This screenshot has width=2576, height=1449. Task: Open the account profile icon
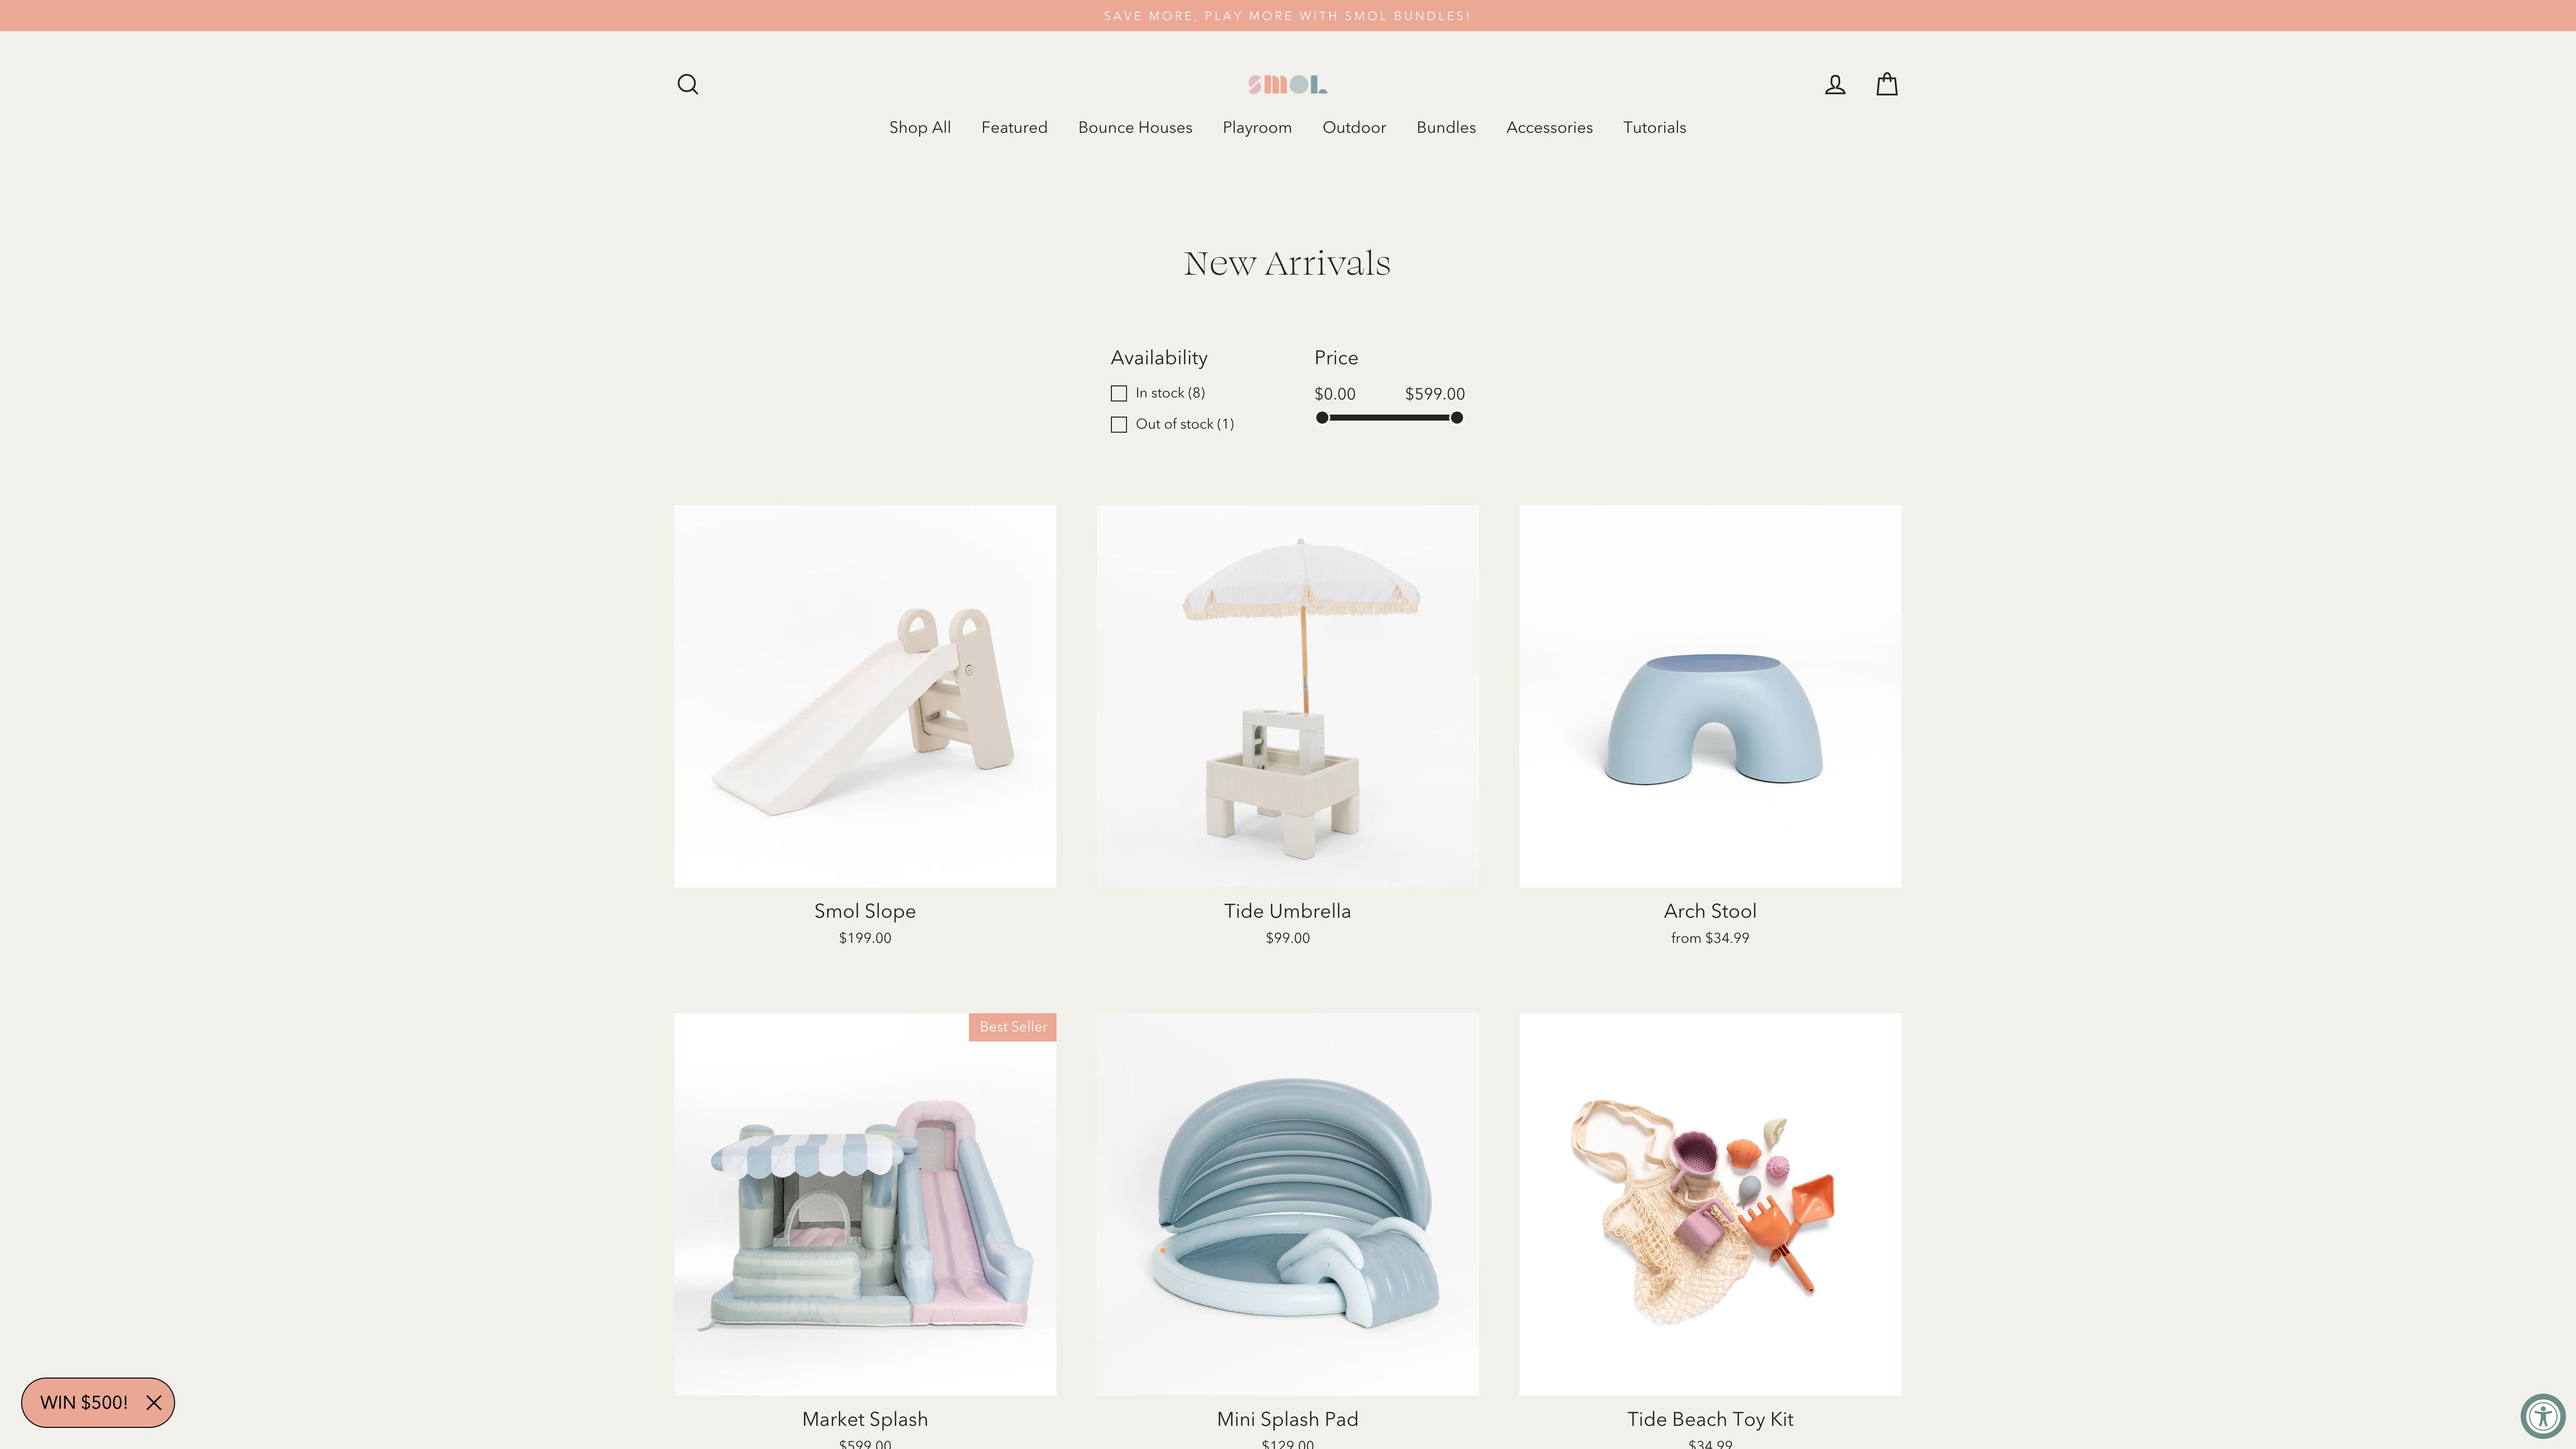click(1834, 84)
